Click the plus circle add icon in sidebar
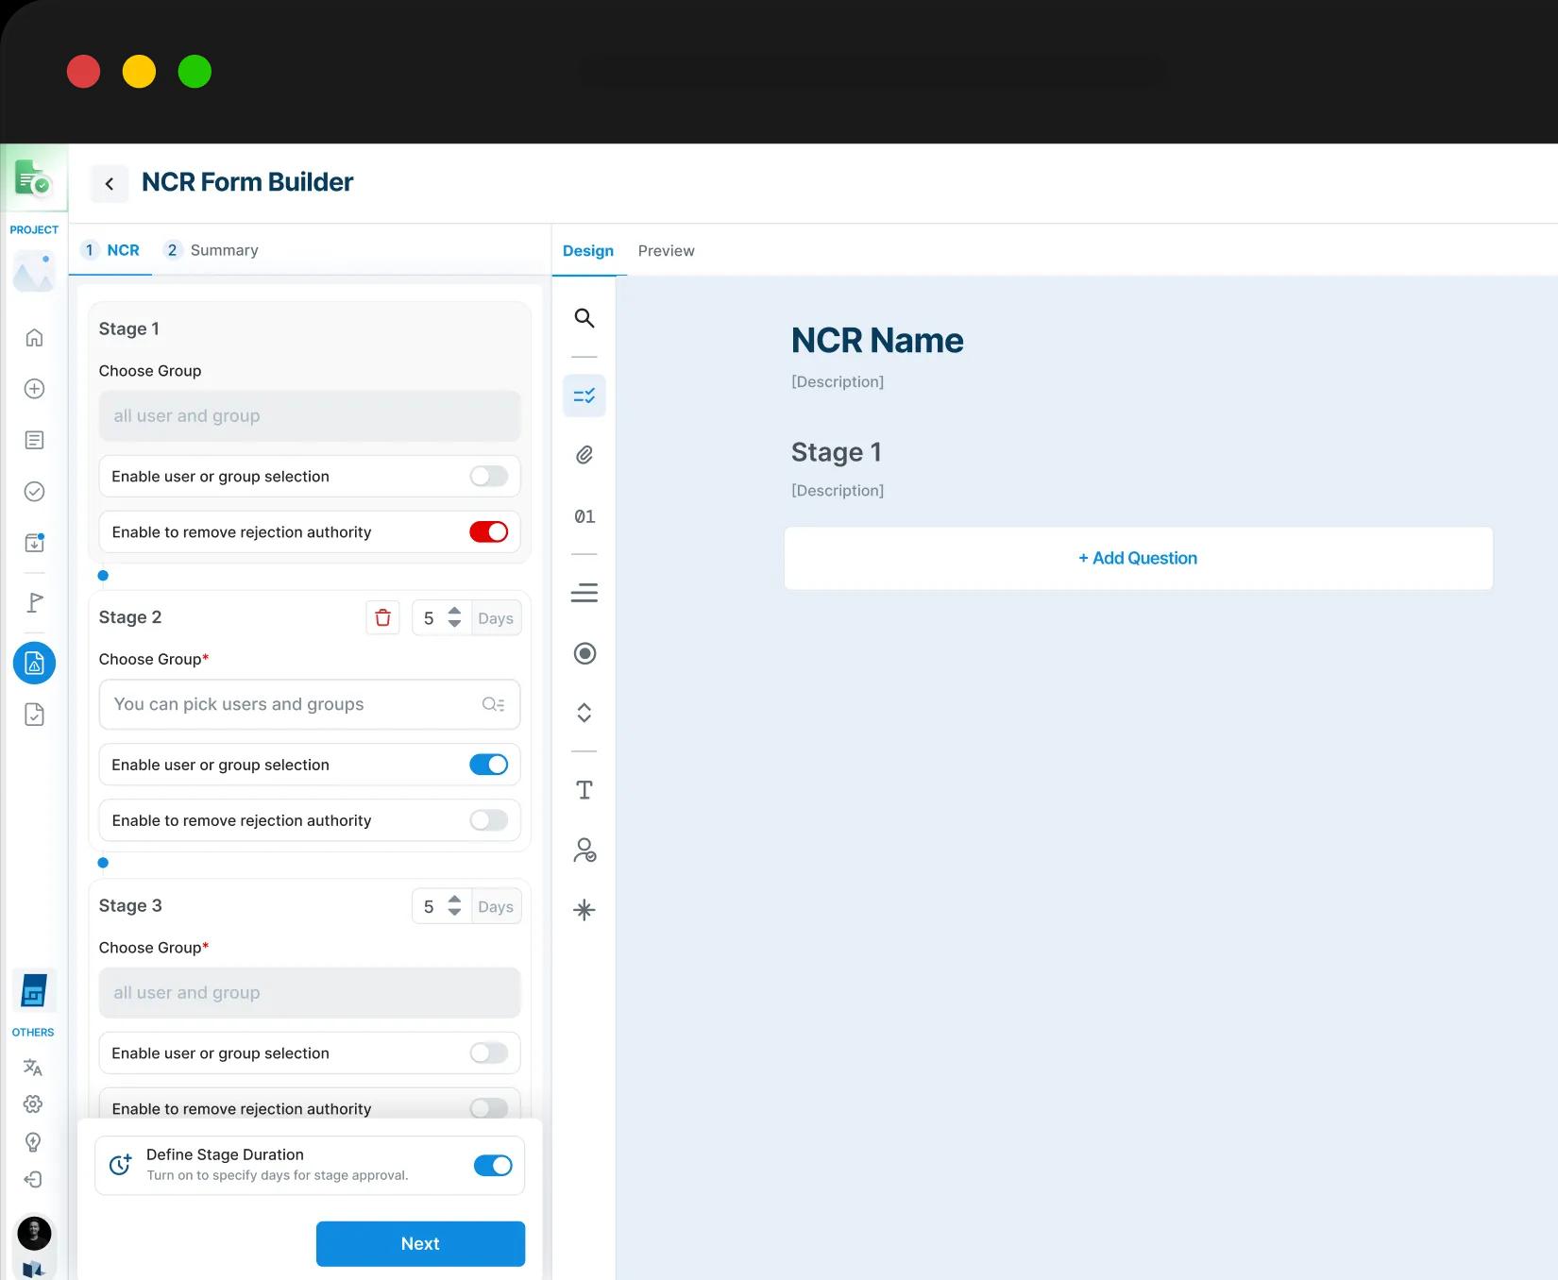The width and height of the screenshot is (1558, 1280). (x=34, y=389)
